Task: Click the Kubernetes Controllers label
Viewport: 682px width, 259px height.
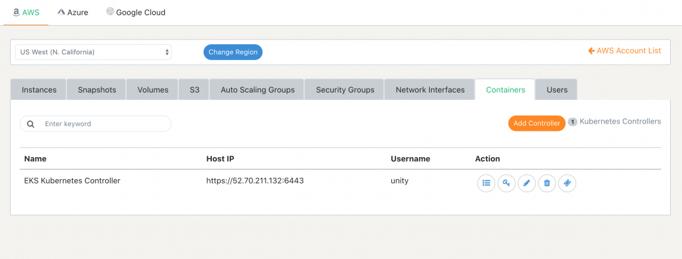Action: click(620, 122)
